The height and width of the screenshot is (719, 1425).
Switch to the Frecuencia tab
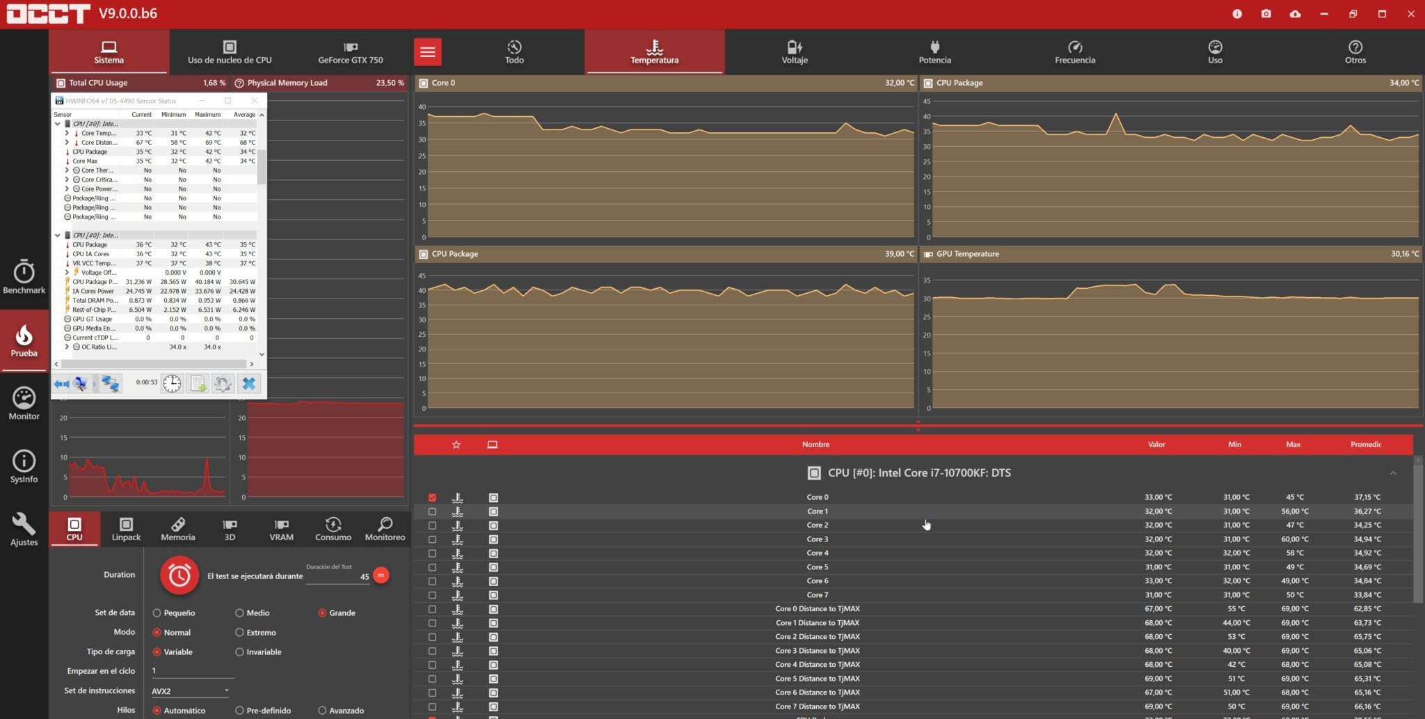[1075, 52]
